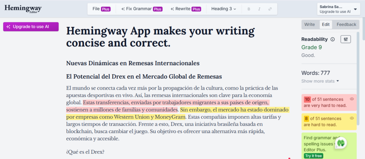
Task: Toggle visibility of very hard sentences highlight
Action: [352, 99]
